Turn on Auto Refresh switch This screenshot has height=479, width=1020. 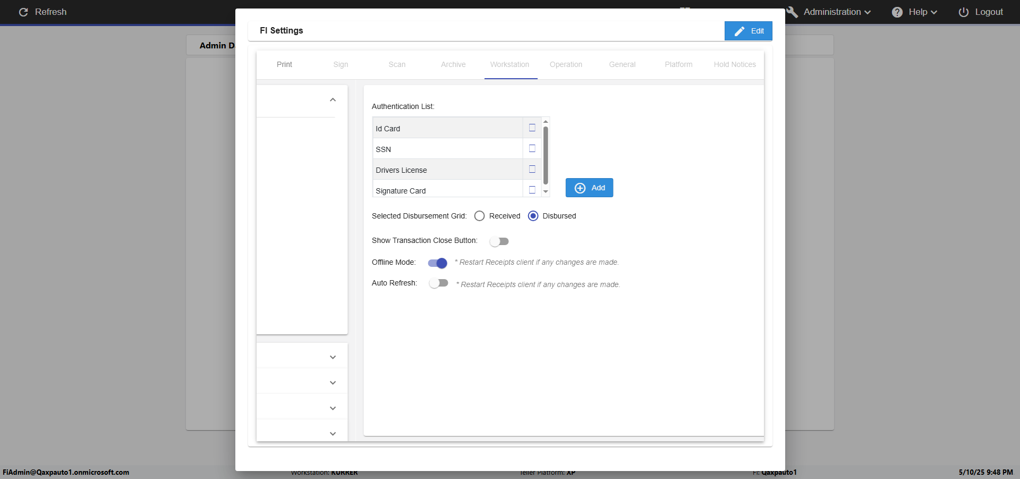tap(439, 283)
